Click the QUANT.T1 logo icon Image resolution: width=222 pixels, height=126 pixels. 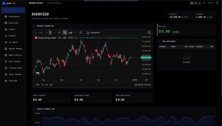point(4,3)
